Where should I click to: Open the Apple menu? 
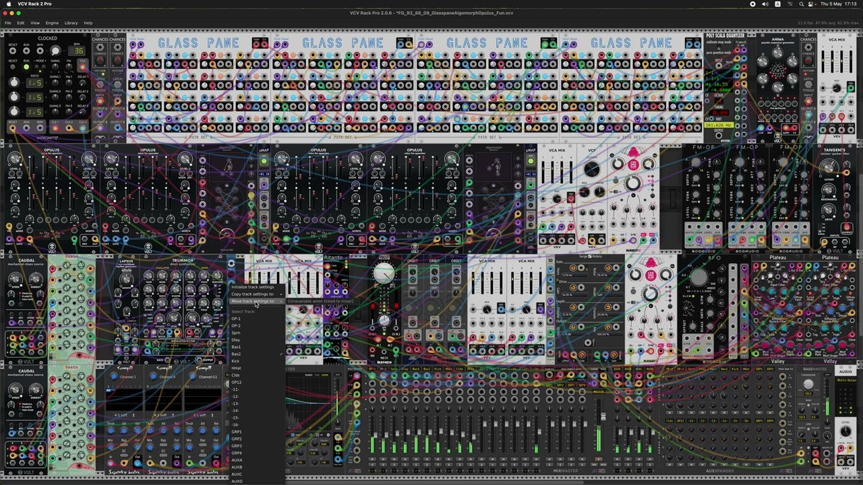click(7, 4)
